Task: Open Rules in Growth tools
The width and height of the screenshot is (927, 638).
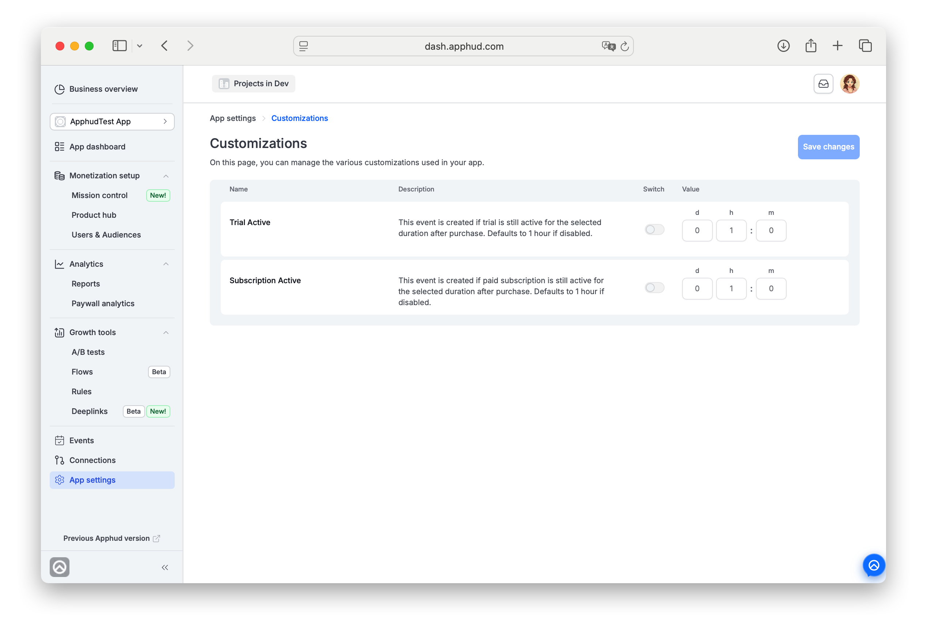Action: coord(81,391)
